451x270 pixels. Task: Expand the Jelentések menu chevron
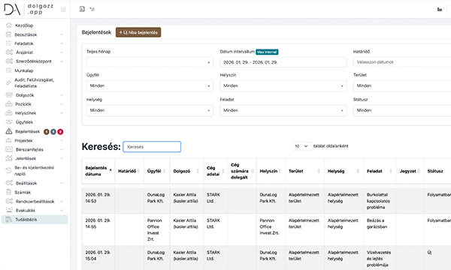coord(62,158)
